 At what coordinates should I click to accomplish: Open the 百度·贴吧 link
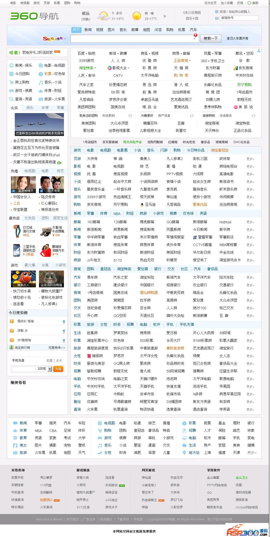[86, 53]
